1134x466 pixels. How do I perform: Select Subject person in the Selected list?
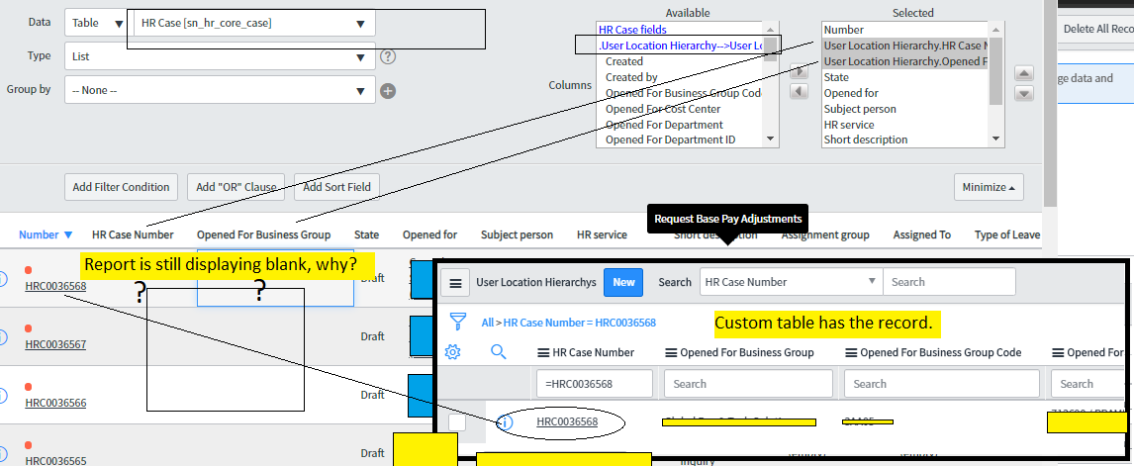tap(860, 109)
